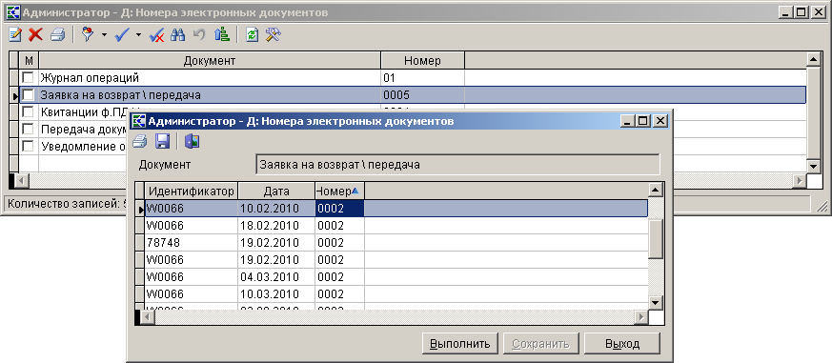Select date cell 04.03.2010
Screen dimensions: 832x363
coord(276,277)
